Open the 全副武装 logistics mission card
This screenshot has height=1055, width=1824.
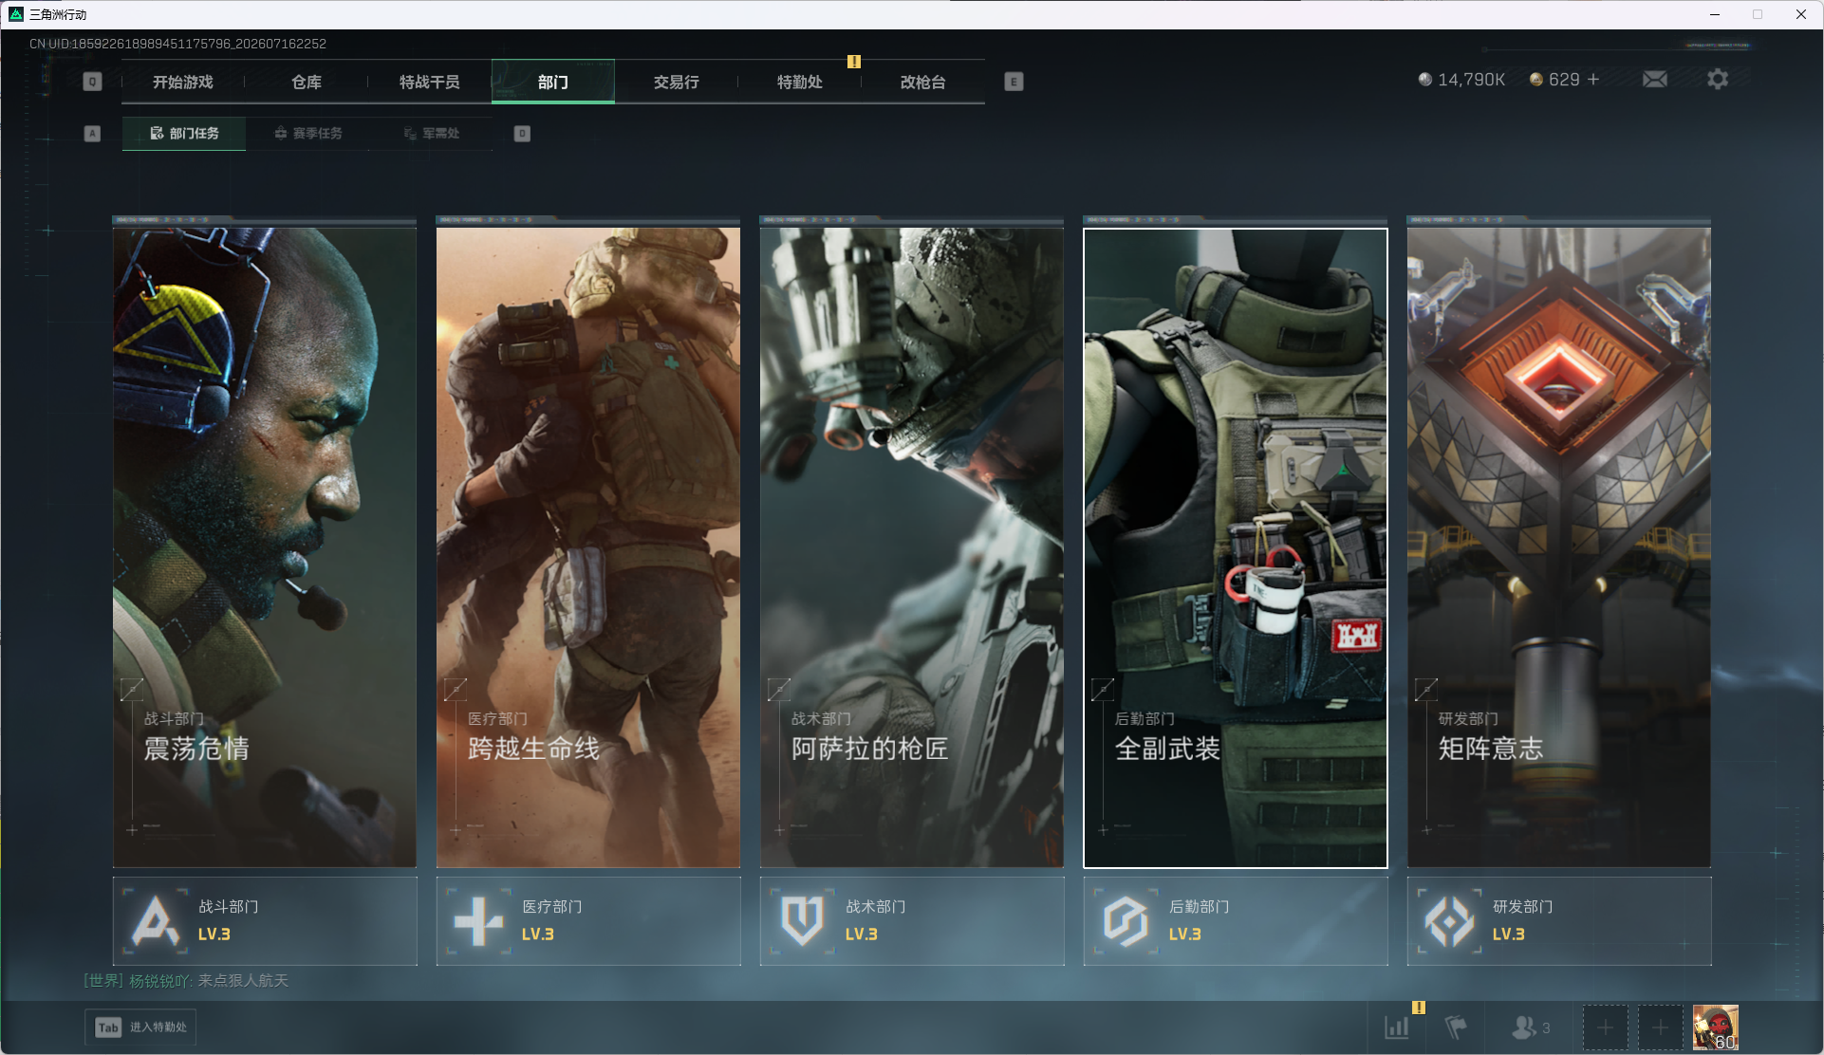pos(1236,547)
